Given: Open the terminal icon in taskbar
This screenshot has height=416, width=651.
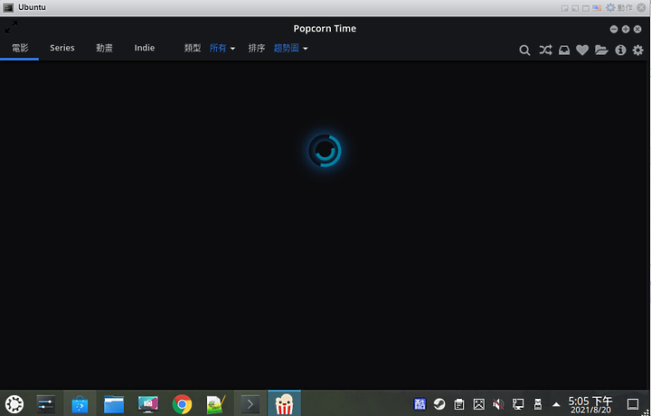Looking at the screenshot, I should tap(250, 403).
